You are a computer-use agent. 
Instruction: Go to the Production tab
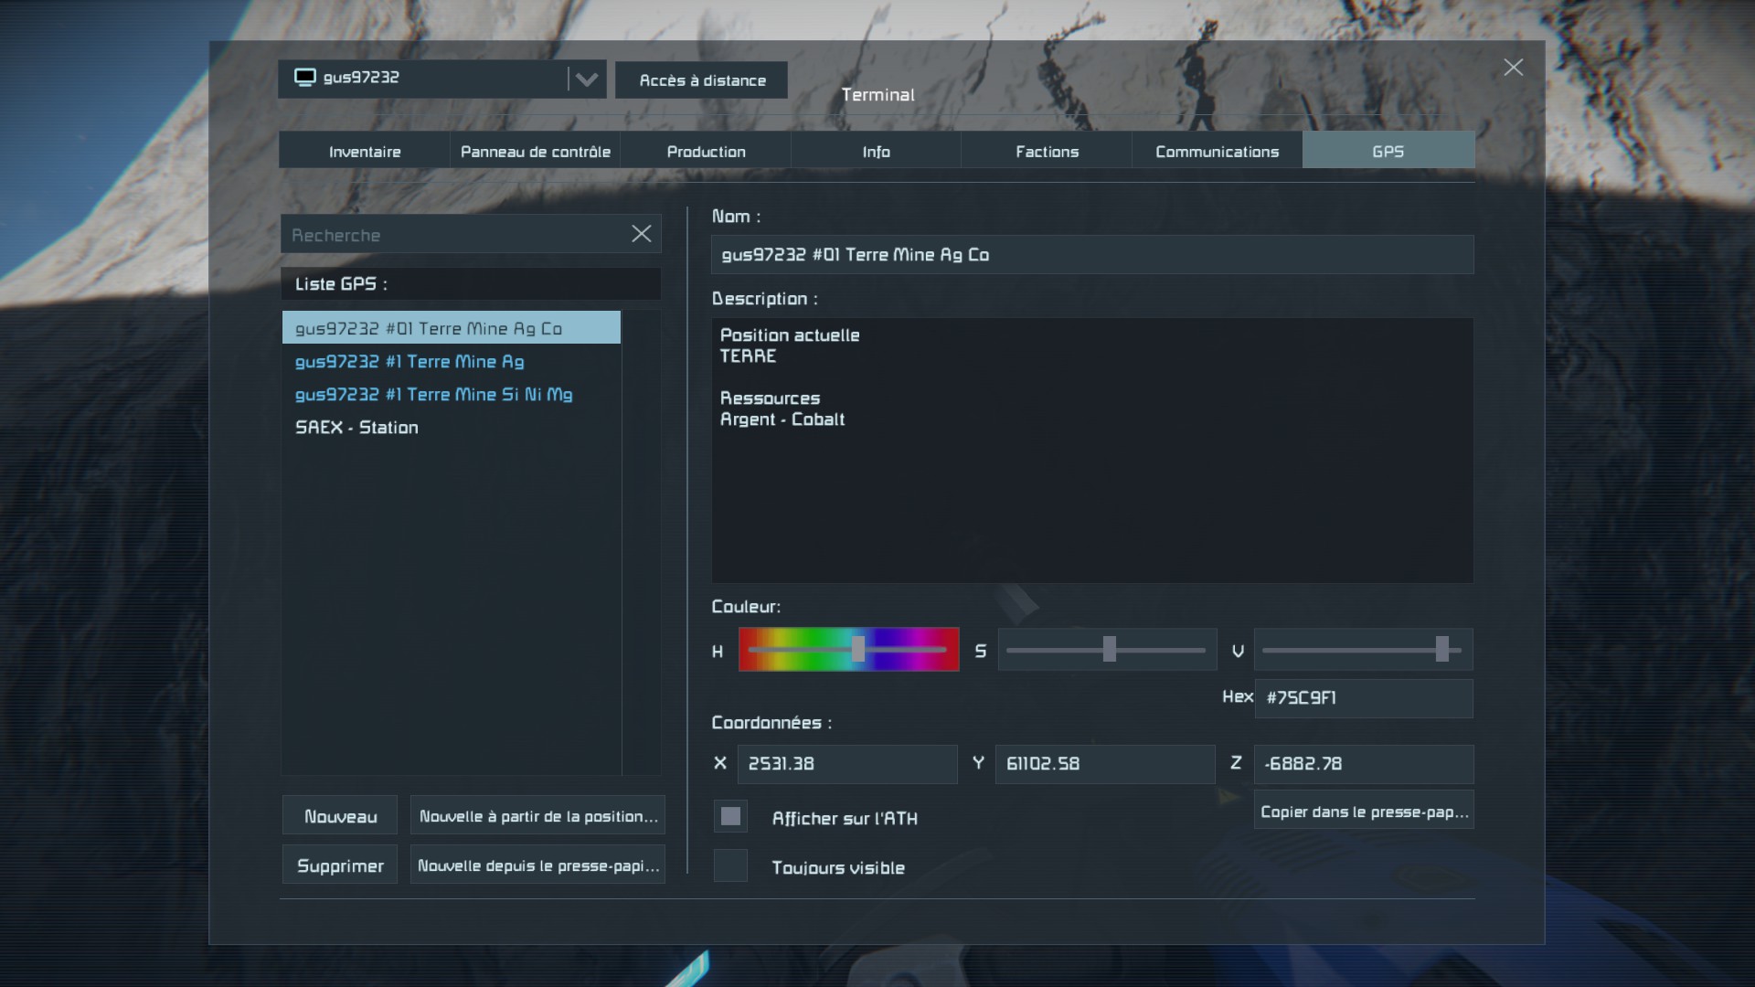(x=706, y=152)
